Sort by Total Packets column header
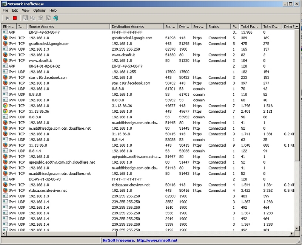Viewport: 302px width, 245px height. click(250, 26)
